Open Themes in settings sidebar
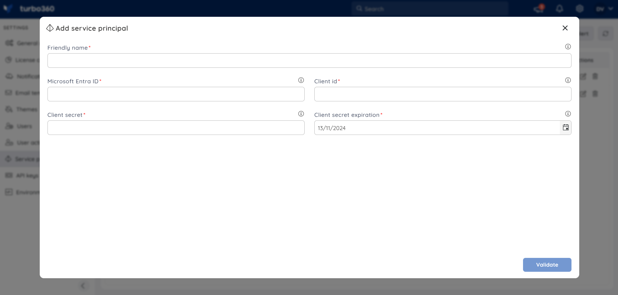The width and height of the screenshot is (618, 295). point(20,109)
